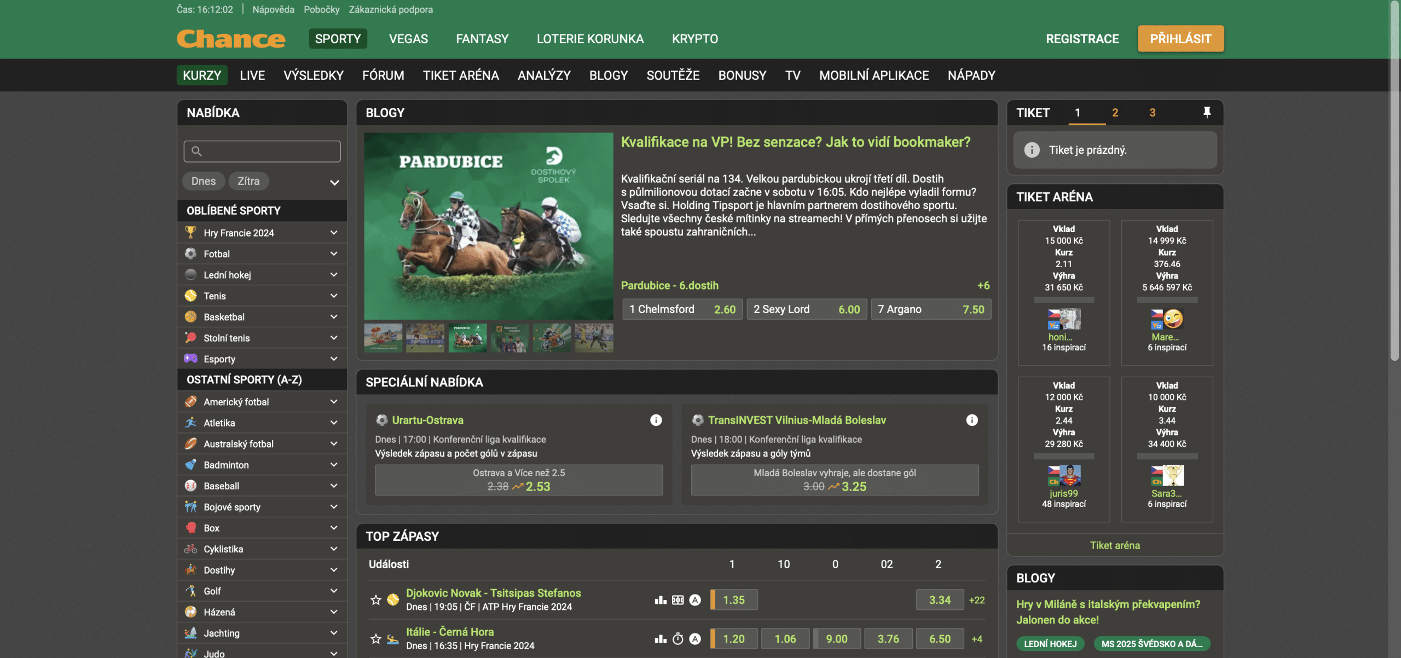Select special offer Ostrava a Více než 2.5

519,480
